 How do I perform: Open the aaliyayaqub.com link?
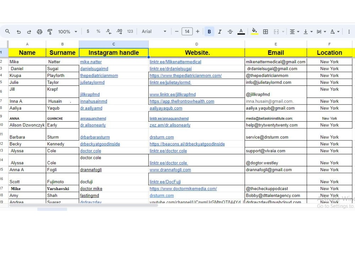[166, 108]
